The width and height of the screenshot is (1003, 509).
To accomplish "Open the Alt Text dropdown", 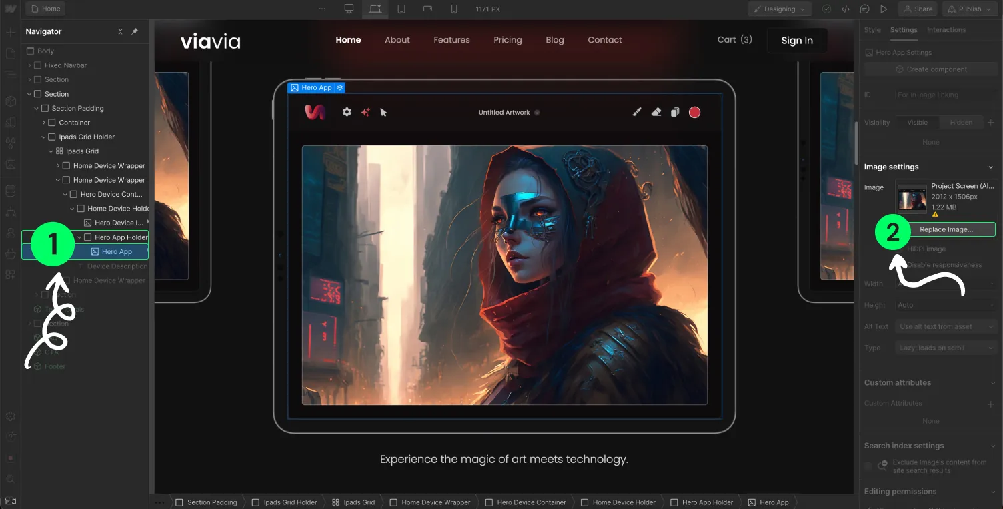I will click(946, 326).
